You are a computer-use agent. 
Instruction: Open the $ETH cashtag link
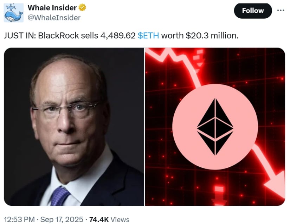click(148, 35)
